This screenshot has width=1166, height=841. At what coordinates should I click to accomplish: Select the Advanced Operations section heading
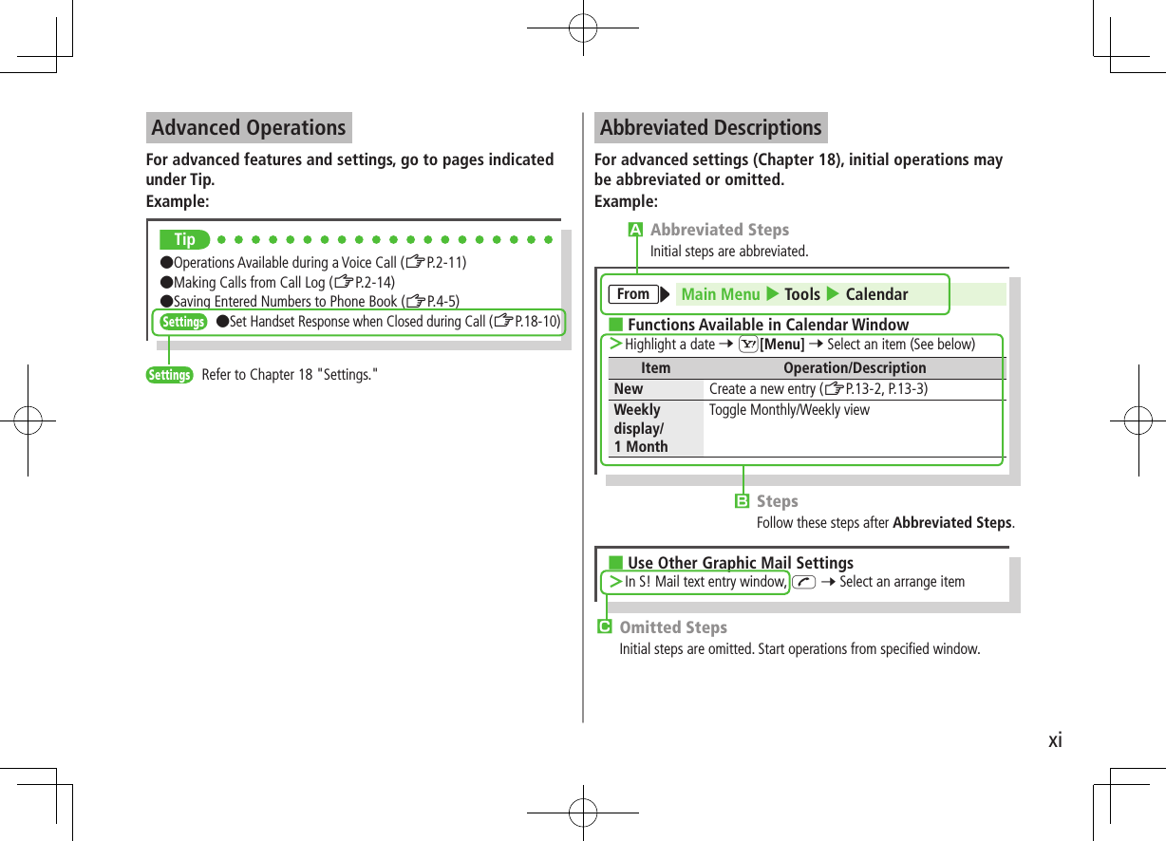pos(248,127)
